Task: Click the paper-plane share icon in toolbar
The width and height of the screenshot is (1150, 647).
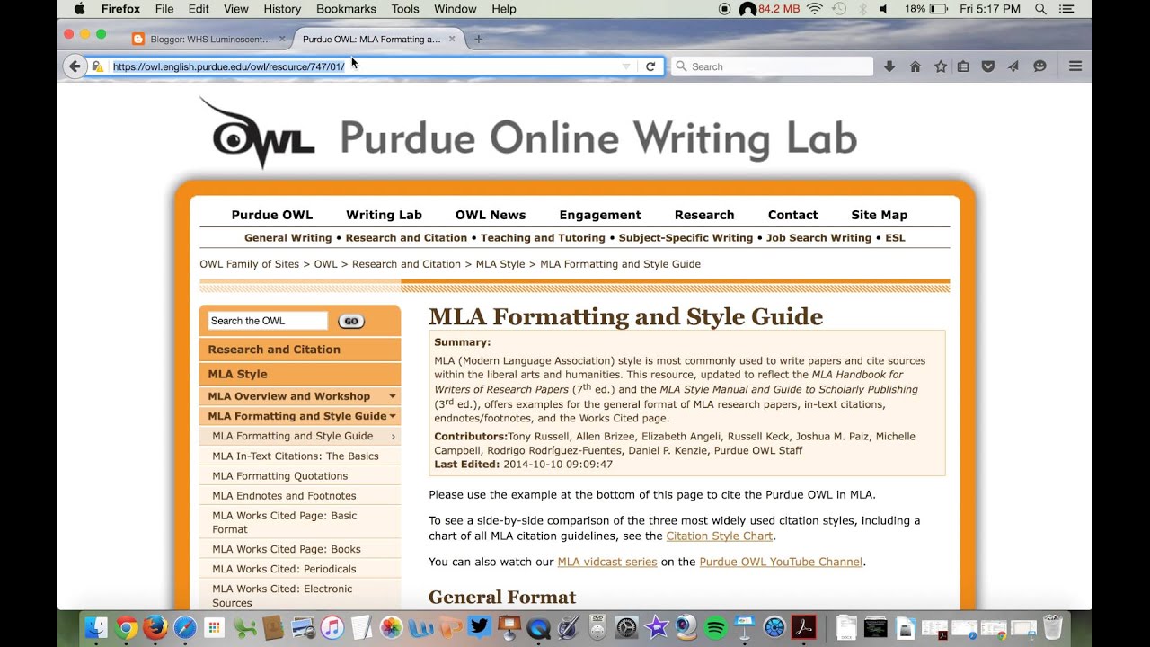Action: pyautogui.click(x=1013, y=66)
